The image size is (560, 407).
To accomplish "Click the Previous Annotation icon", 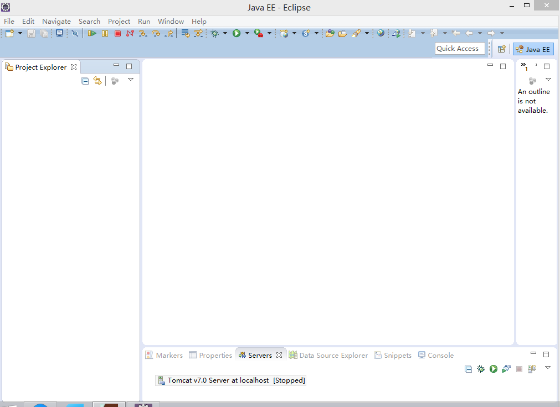I will click(434, 33).
